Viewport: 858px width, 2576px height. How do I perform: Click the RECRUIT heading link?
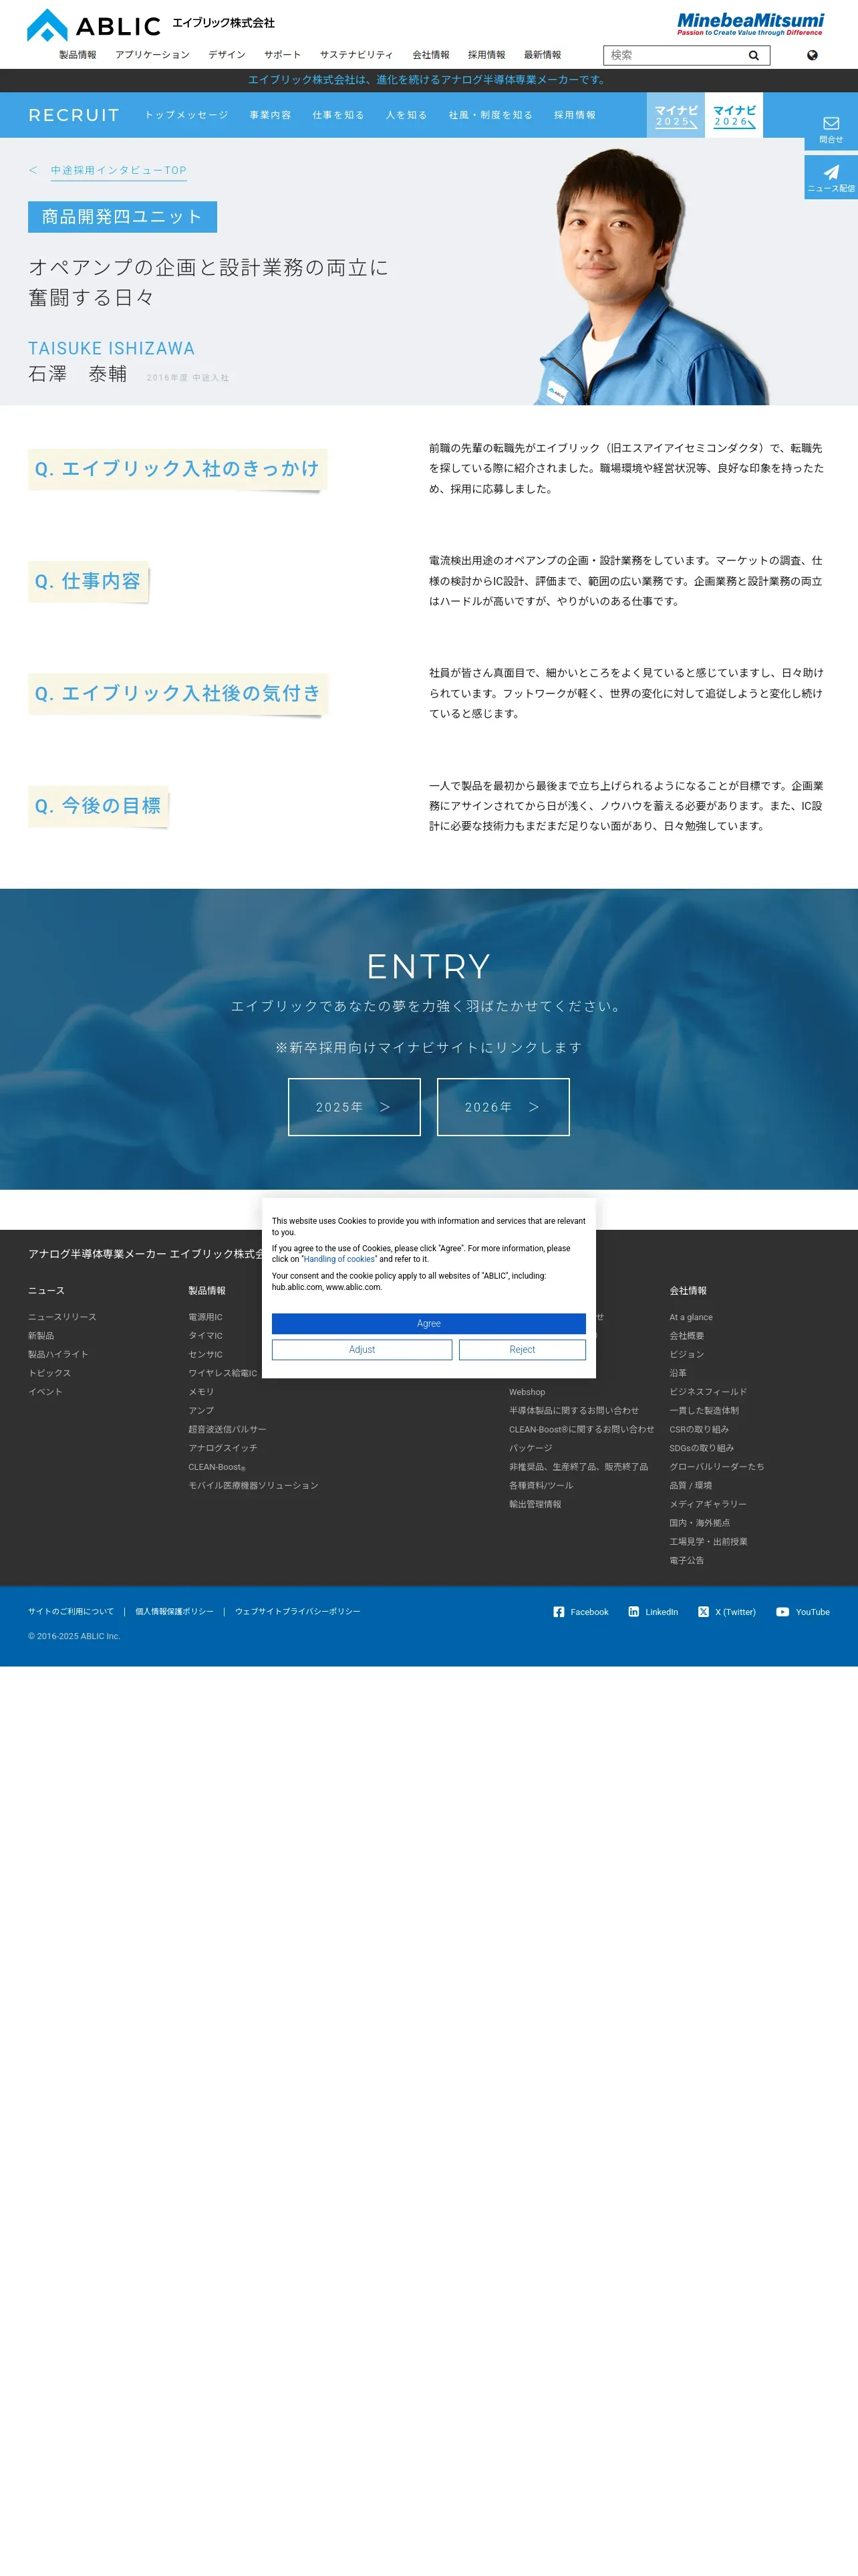74,115
